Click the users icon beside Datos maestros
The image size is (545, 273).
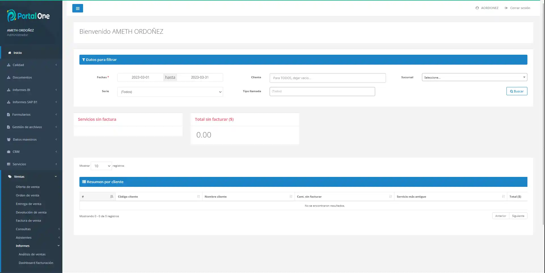(x=9, y=139)
